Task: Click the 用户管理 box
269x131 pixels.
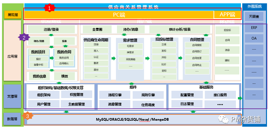Action: pyautogui.click(x=43, y=104)
